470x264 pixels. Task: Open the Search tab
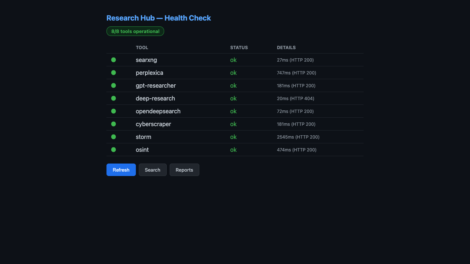point(152,170)
